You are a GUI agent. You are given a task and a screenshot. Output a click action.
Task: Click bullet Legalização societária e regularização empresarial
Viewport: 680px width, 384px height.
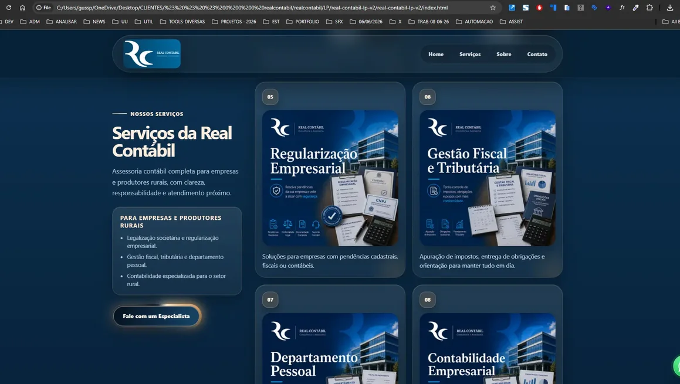[172, 242]
